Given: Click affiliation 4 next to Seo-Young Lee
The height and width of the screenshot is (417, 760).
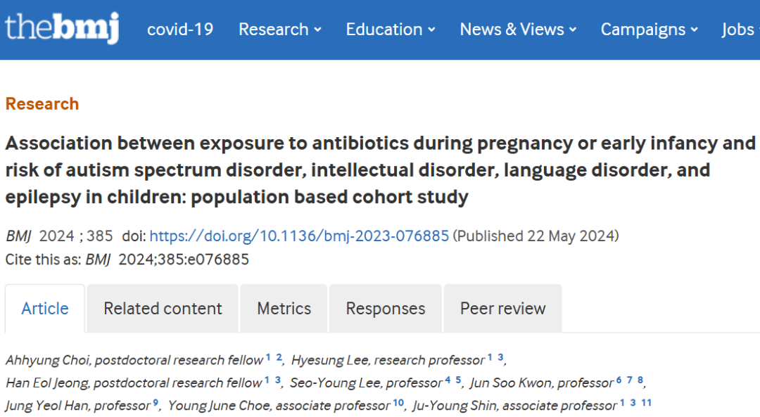Looking at the screenshot, I should point(448,380).
